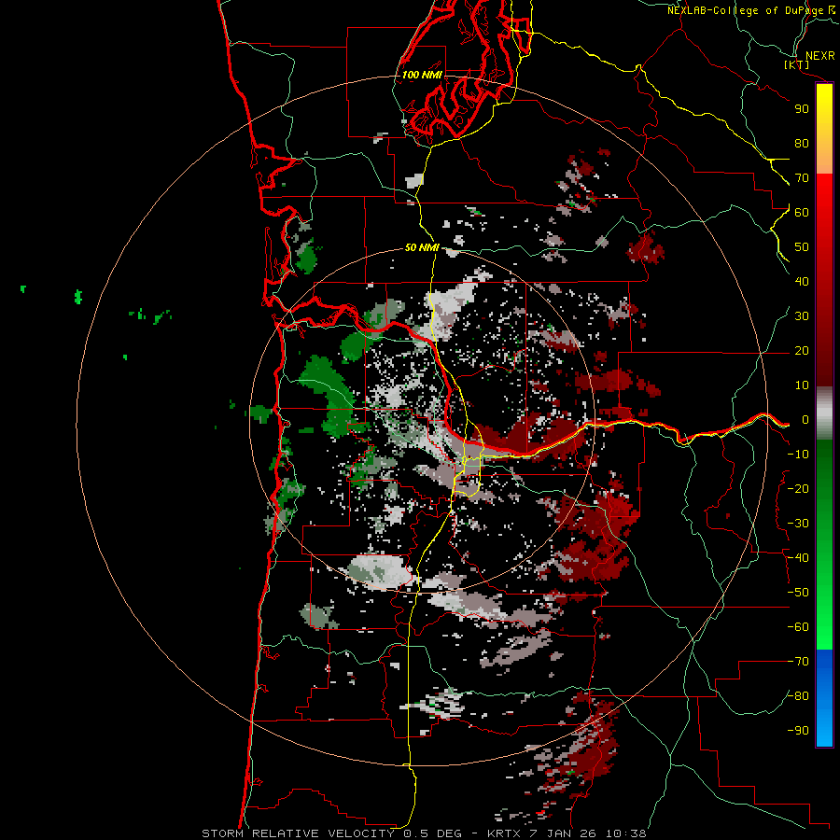
Task: Click the "50" scale label on the color bar
Action: pyautogui.click(x=802, y=247)
